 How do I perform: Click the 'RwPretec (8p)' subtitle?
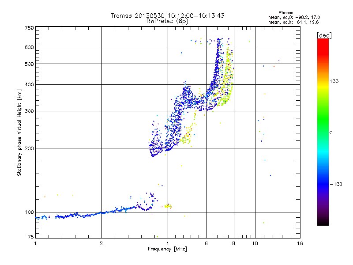click(167, 21)
